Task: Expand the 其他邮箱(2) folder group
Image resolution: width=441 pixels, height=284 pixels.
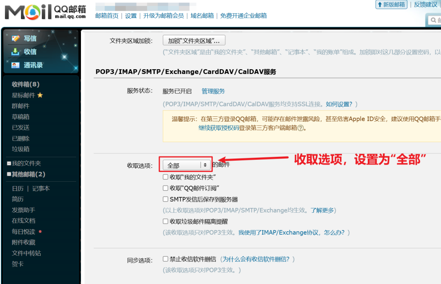Action: 9,174
